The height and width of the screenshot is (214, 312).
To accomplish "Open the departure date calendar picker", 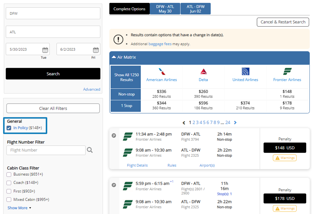I will pos(45,50).
